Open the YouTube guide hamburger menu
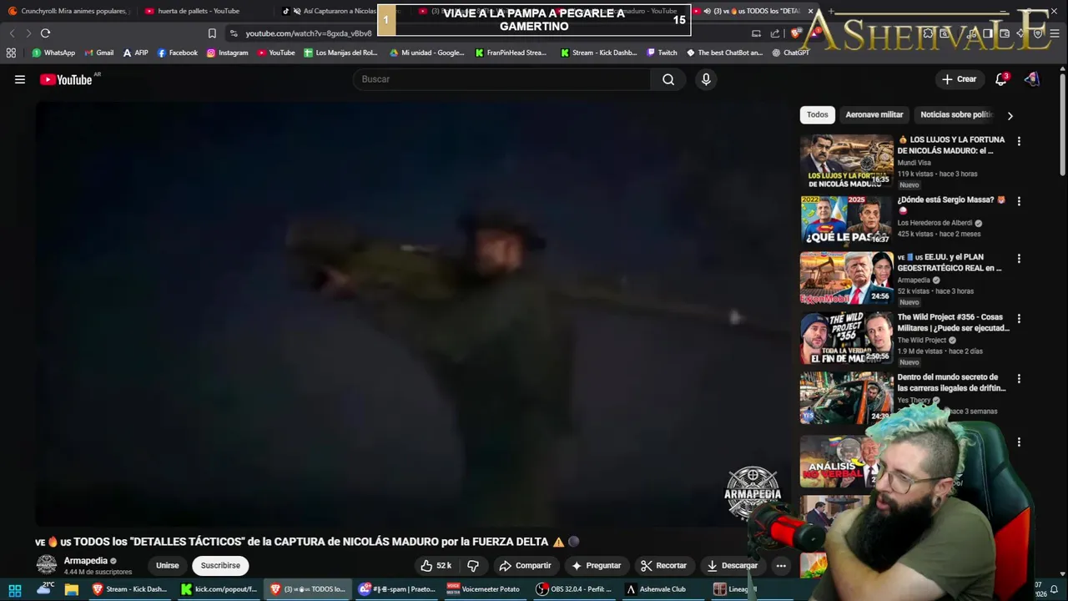Viewport: 1068px width, 601px height. (x=20, y=79)
